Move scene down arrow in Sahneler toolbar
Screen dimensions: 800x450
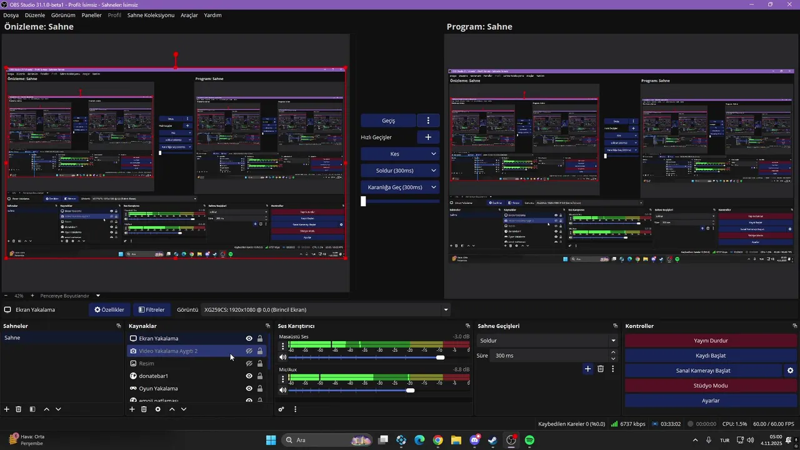click(x=58, y=409)
